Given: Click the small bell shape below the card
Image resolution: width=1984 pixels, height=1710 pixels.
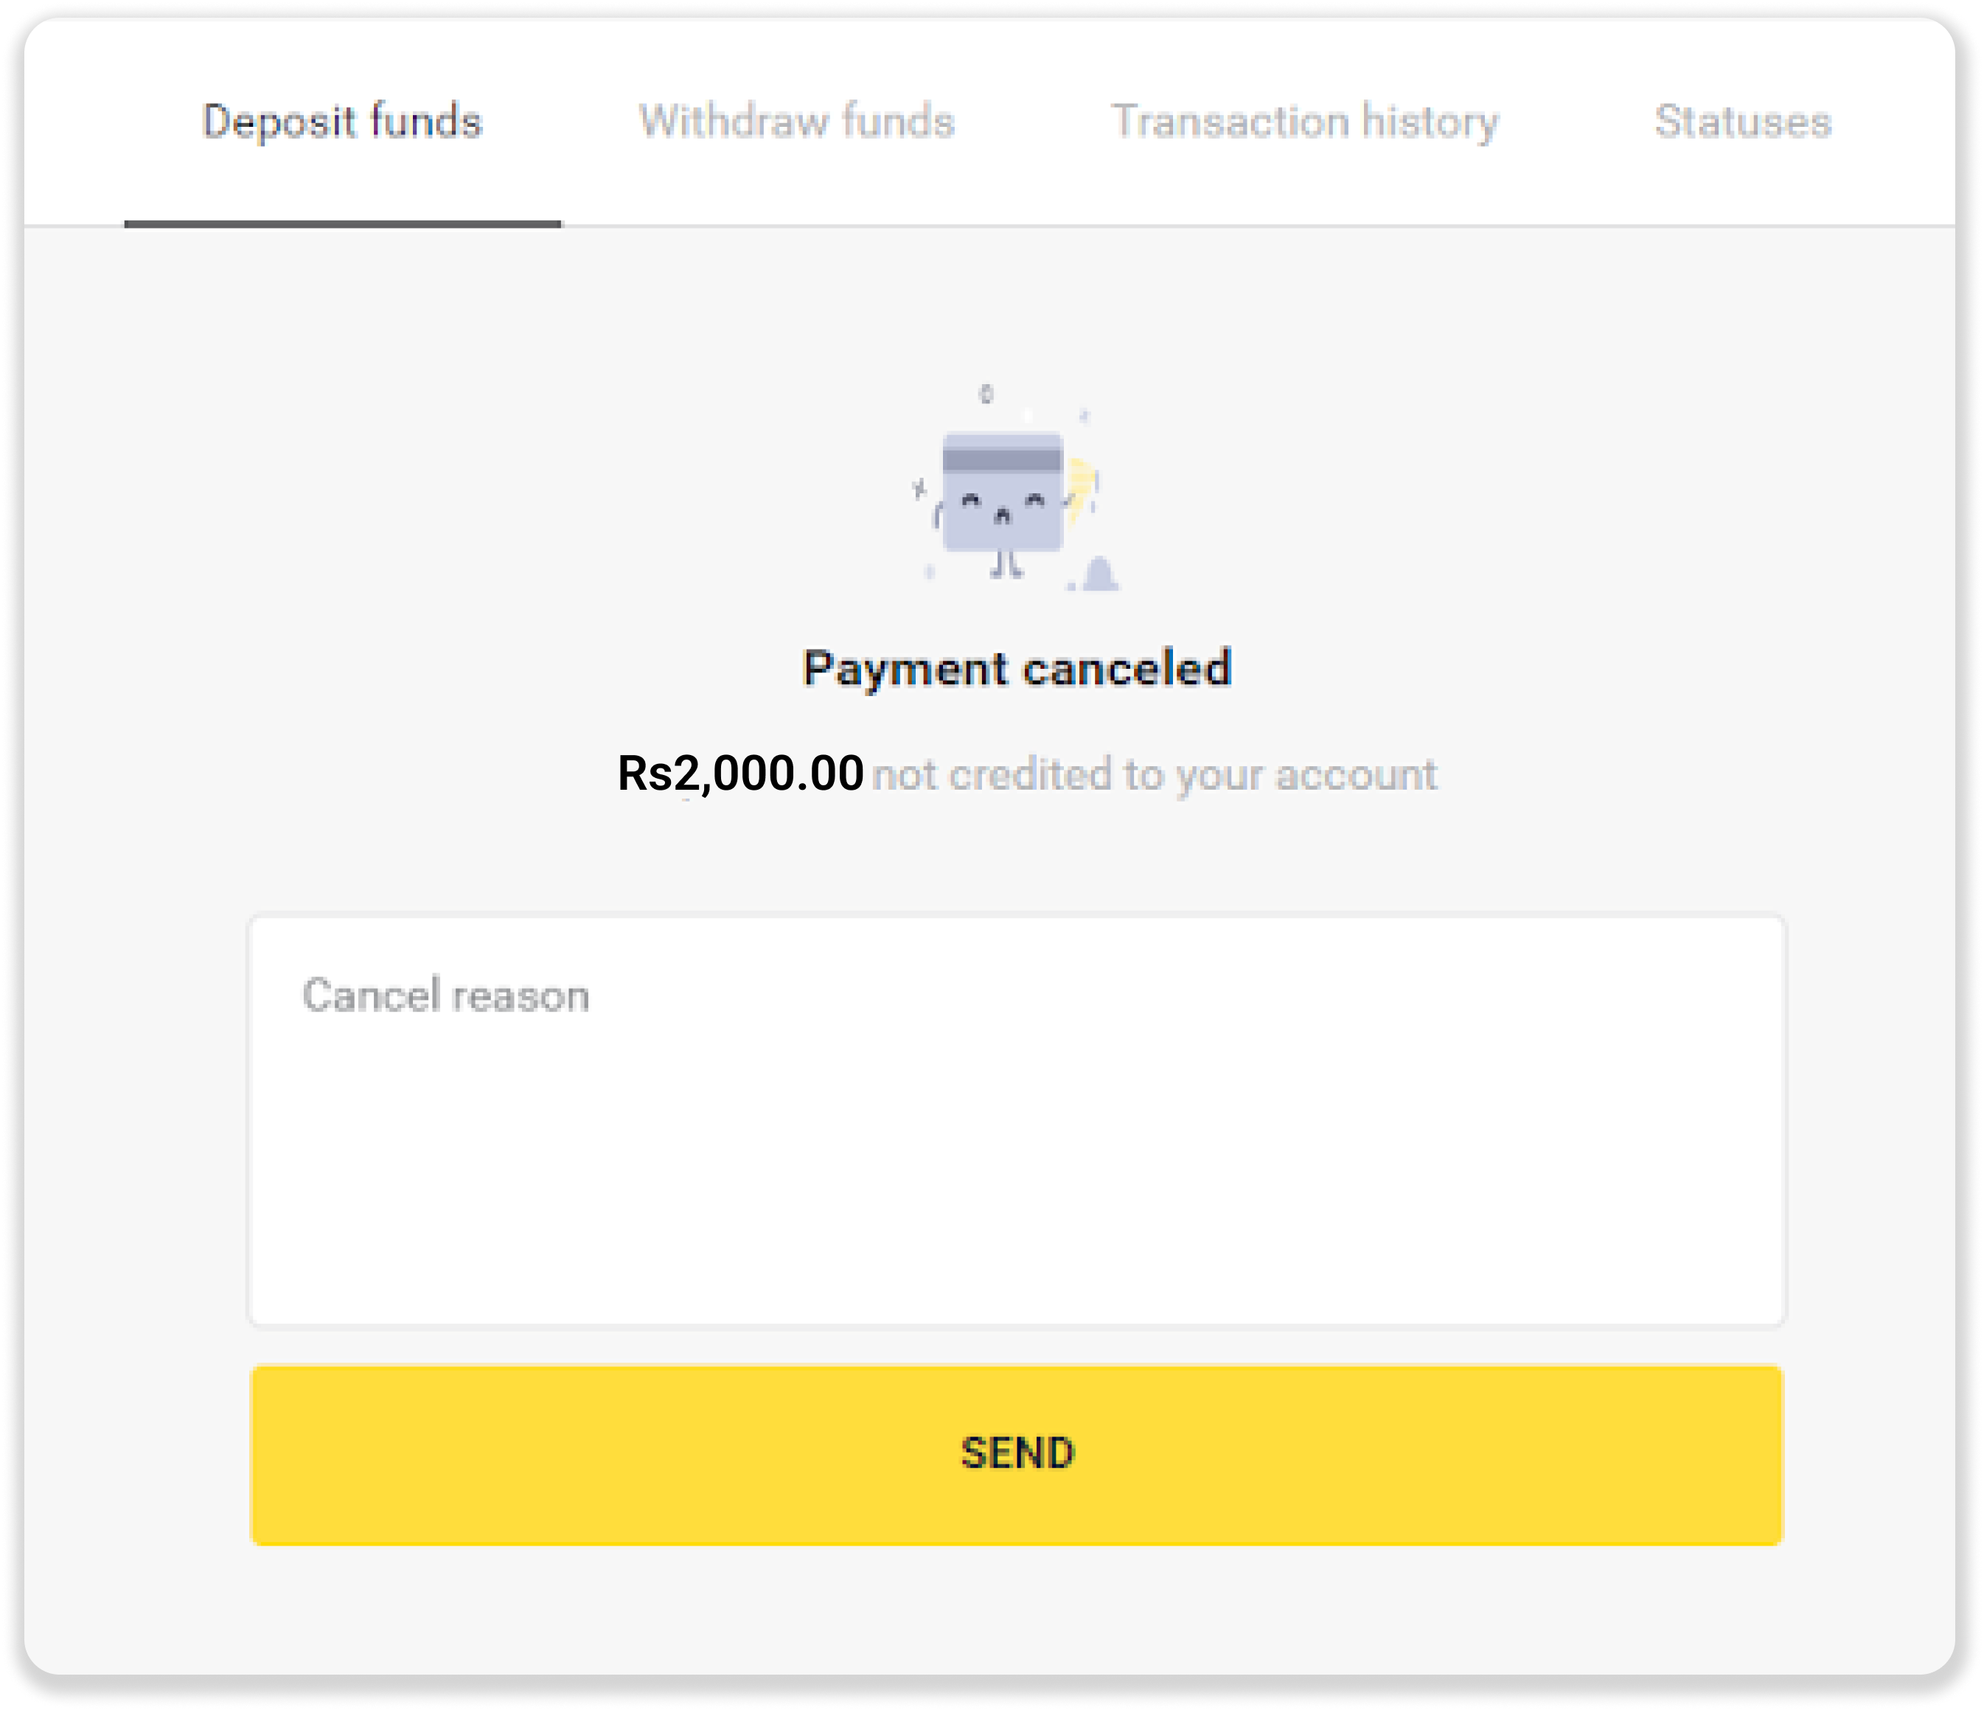Looking at the screenshot, I should (1099, 574).
